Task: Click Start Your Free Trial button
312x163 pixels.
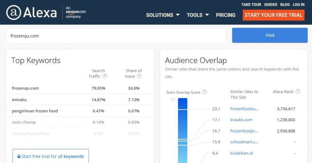Action: [x=274, y=15]
